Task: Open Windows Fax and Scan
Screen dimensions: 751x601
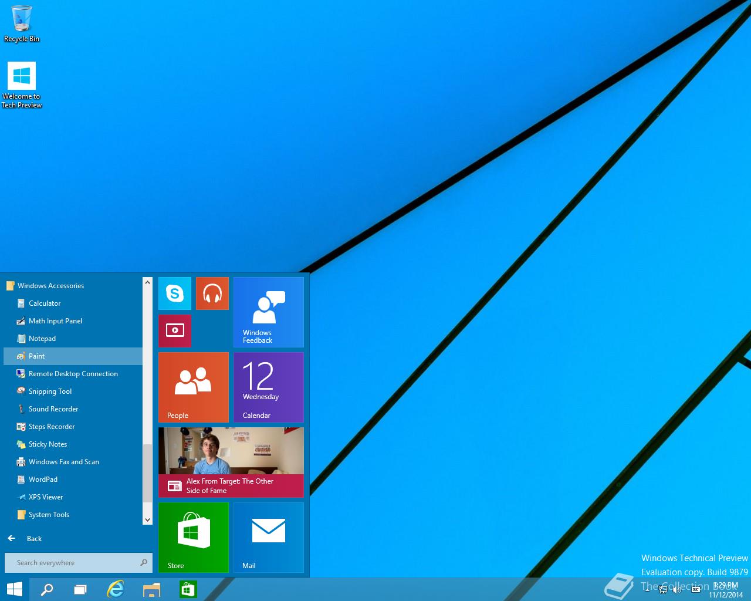Action: [73, 462]
